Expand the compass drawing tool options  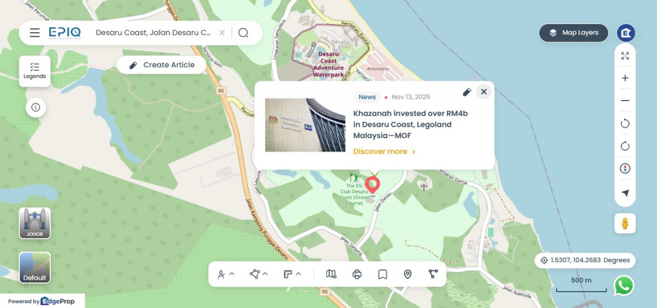click(x=226, y=274)
